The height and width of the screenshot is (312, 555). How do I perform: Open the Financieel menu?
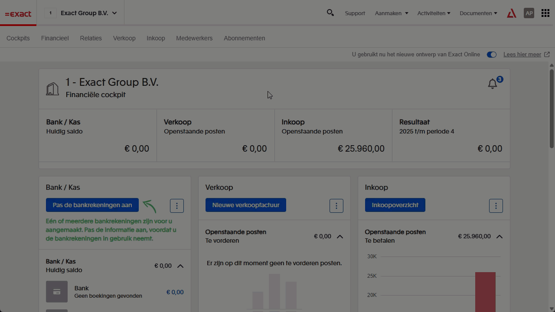click(x=55, y=38)
